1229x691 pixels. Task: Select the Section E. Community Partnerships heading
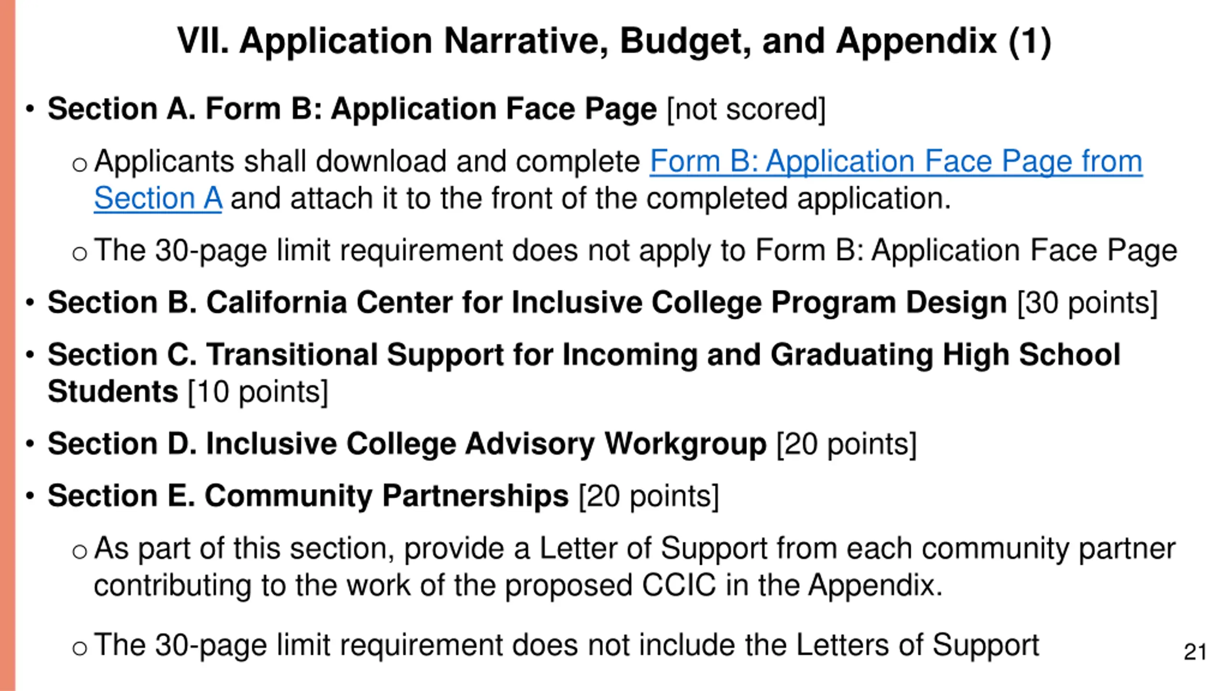(x=308, y=496)
